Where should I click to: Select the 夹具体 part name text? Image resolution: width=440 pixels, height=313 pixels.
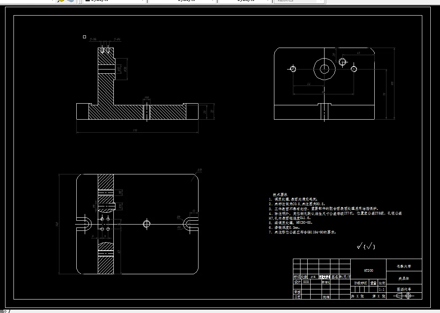tap(404, 278)
